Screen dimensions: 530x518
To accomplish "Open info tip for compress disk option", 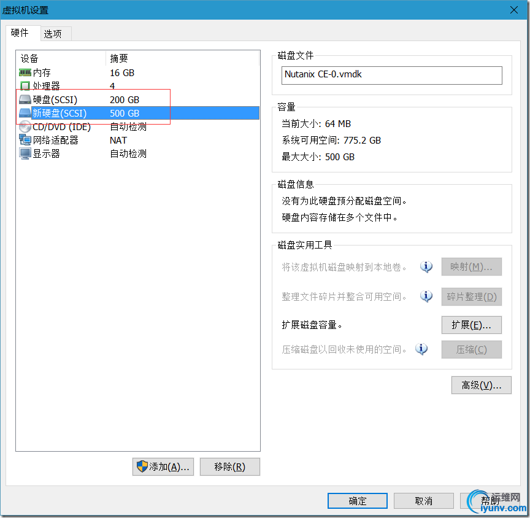I will click(421, 349).
